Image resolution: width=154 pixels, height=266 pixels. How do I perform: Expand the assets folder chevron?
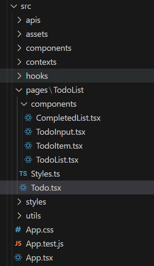pos(20,34)
